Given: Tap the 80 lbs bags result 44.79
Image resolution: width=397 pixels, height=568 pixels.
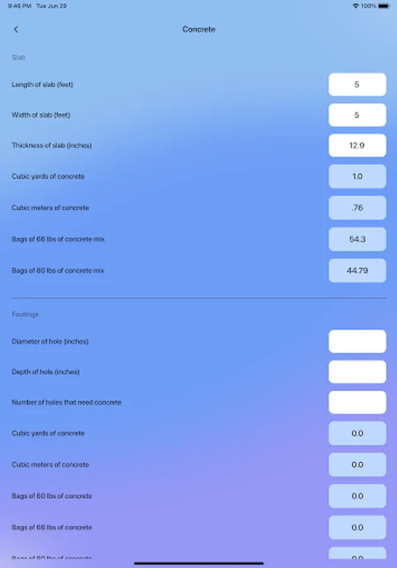Looking at the screenshot, I should [x=357, y=270].
